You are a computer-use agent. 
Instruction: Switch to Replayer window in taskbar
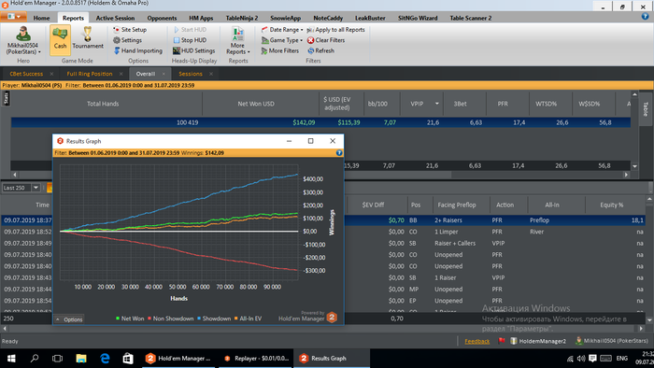pos(256,359)
